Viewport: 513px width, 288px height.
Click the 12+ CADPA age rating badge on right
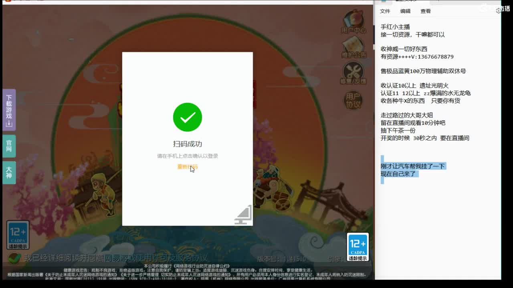357,247
